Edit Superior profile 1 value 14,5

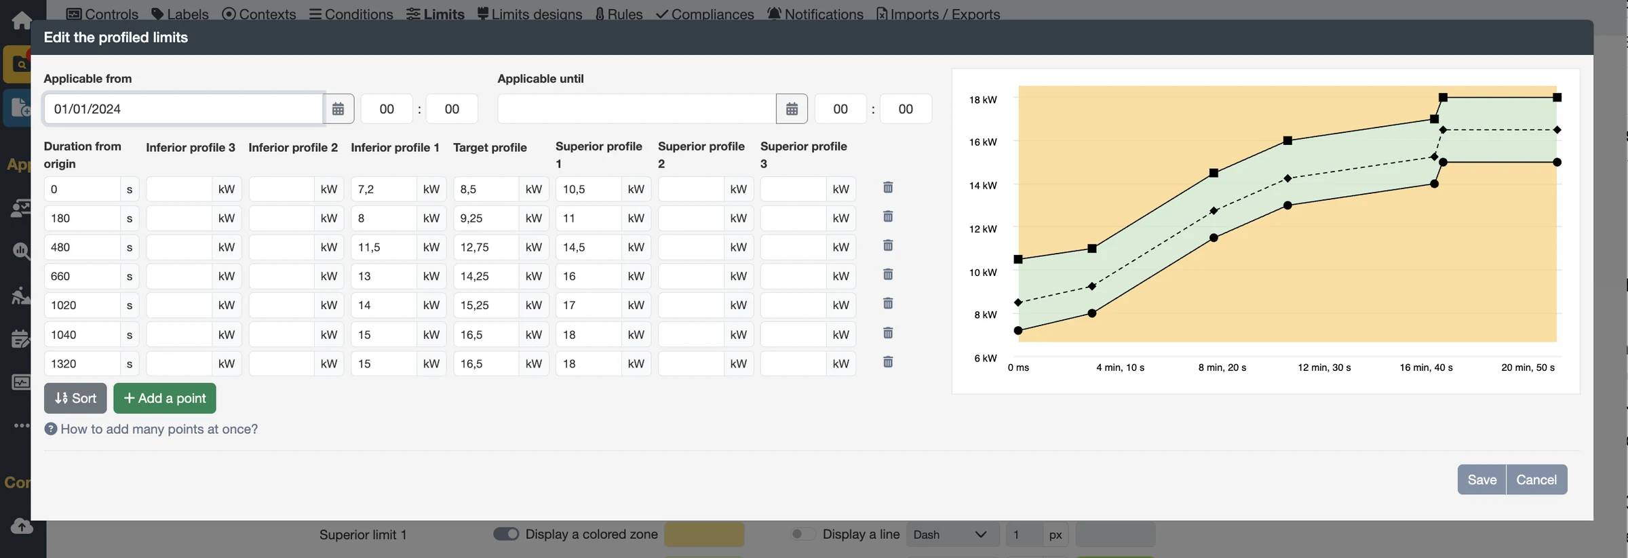589,247
